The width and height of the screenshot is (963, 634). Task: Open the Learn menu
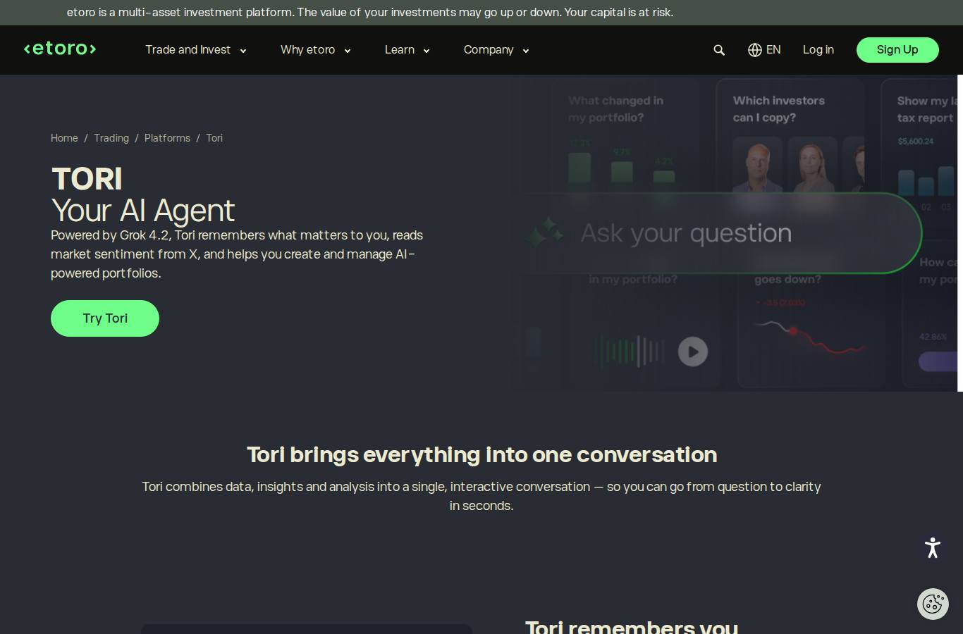(x=400, y=50)
